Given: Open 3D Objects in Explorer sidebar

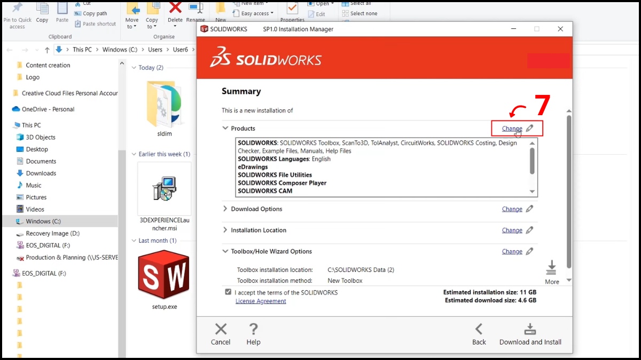Looking at the screenshot, I should point(41,137).
